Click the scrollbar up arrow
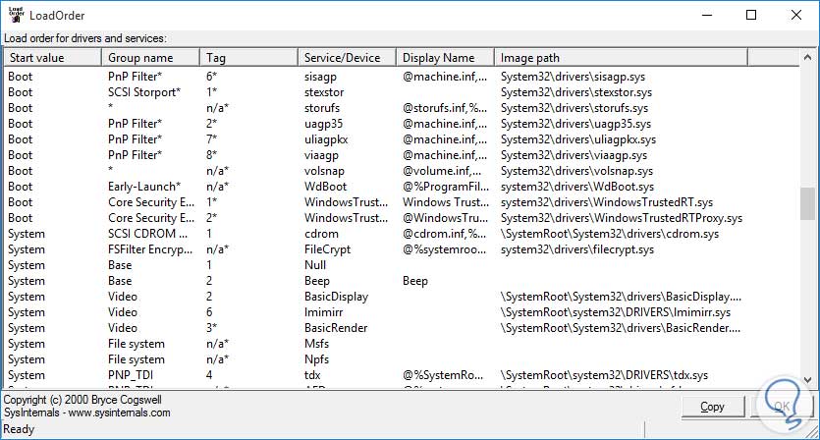Screen dimensions: 820x440 807,57
